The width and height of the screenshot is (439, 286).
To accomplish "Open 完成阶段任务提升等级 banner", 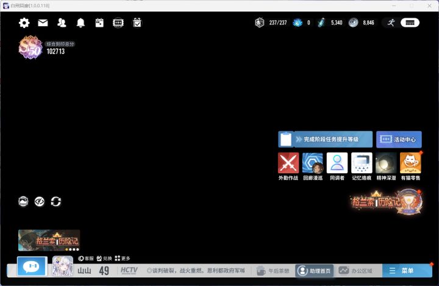I will [x=326, y=139].
